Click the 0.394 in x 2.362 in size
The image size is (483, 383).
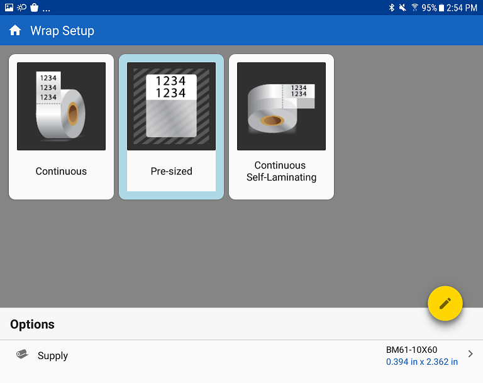422,362
